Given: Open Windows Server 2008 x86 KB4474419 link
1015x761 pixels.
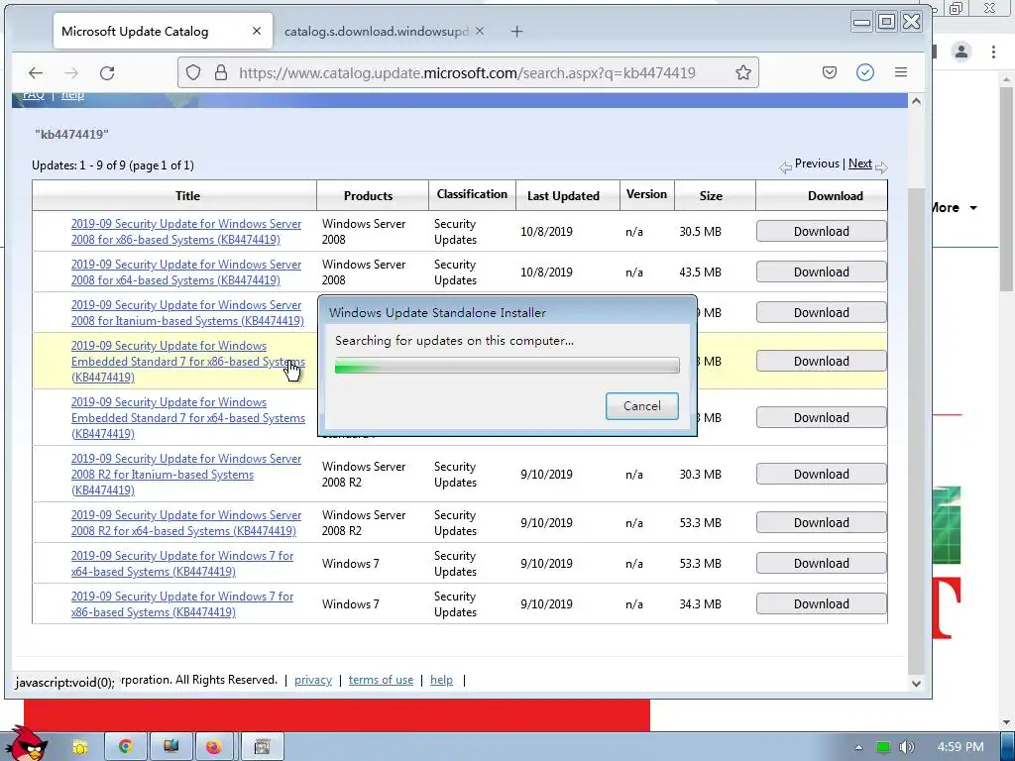Looking at the screenshot, I should (x=186, y=231).
